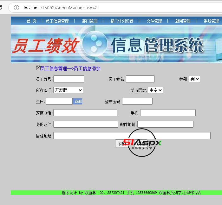Expand the 所在部门 dropdown showing 开发部

[x=68, y=90]
